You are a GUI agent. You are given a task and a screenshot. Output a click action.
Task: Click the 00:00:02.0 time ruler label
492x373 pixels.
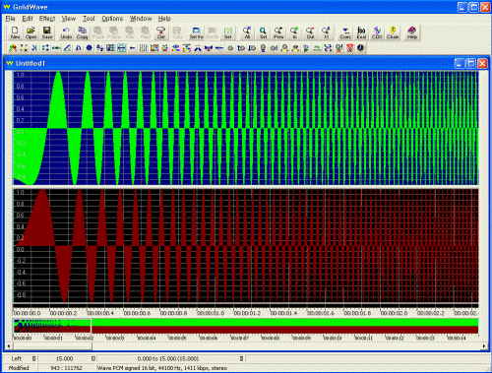[x=394, y=313]
